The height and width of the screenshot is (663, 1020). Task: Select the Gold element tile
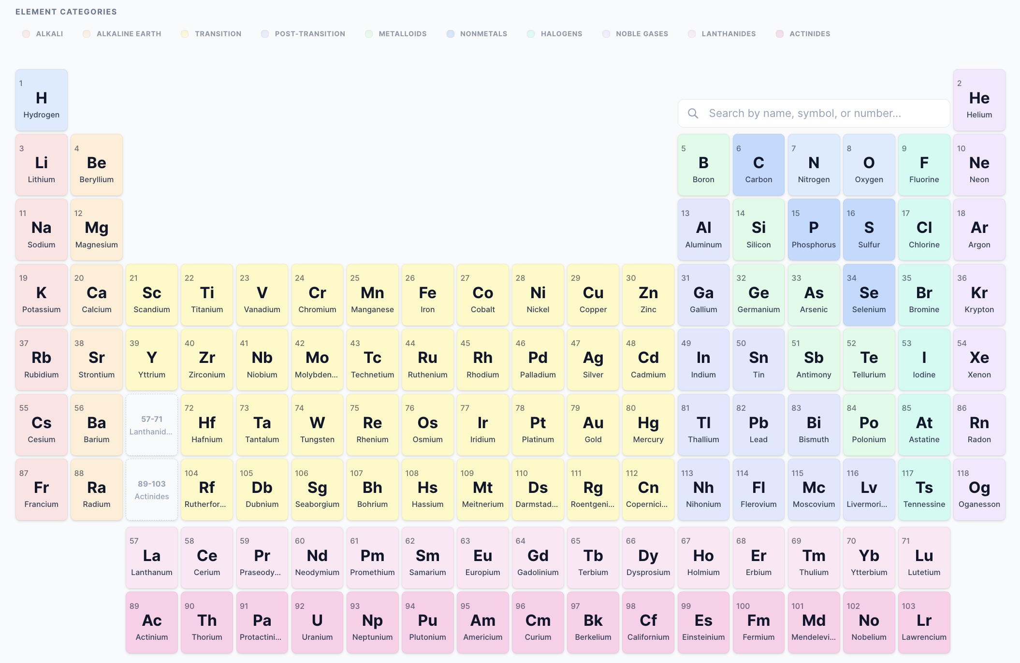point(593,425)
